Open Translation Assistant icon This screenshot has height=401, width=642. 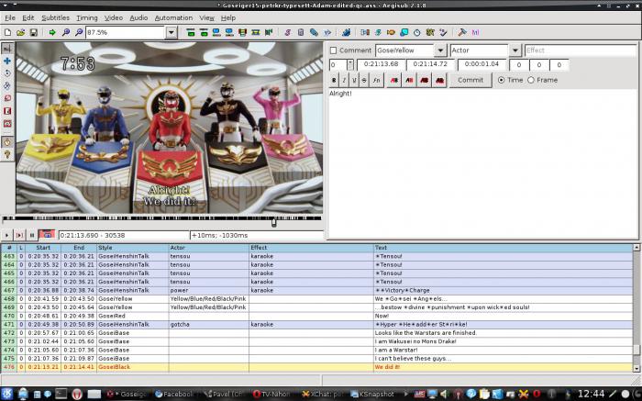(391, 32)
